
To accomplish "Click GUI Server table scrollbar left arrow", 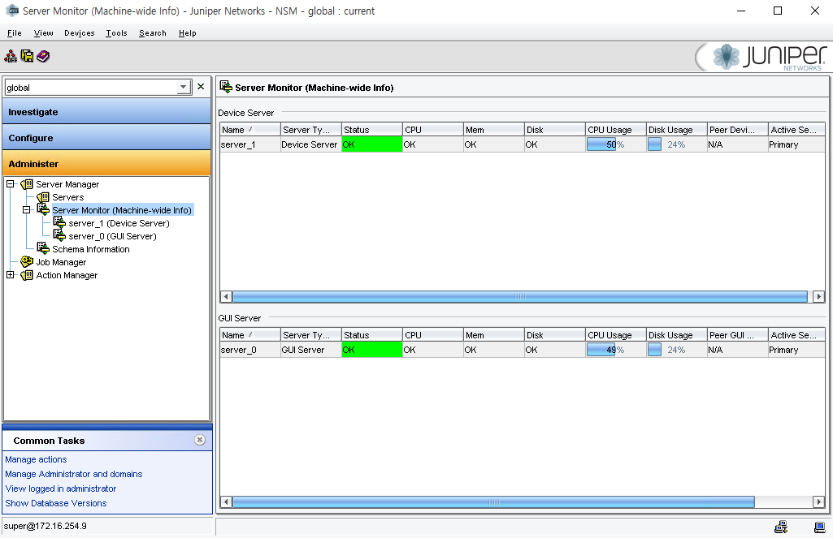I will (226, 502).
